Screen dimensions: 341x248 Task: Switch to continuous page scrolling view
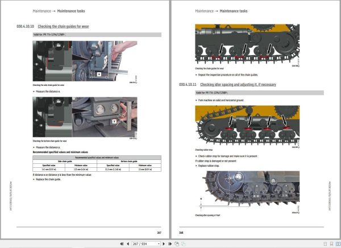point(331,244)
